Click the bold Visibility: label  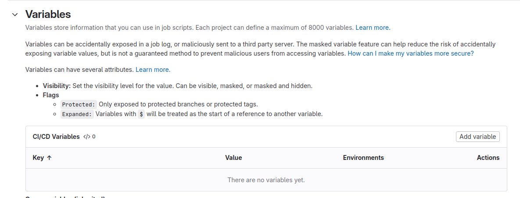tap(57, 86)
